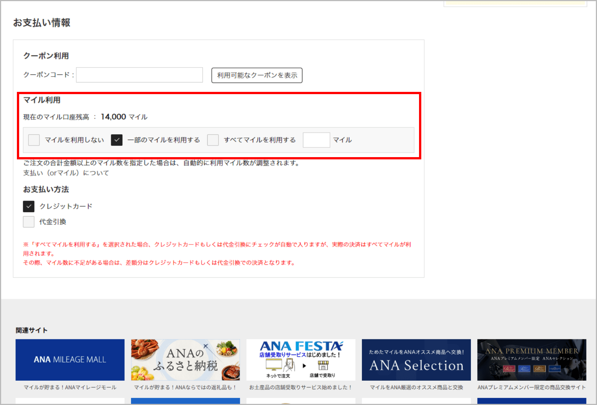
Task: Uncheck the クレジットカード payment checkbox
Action: tap(29, 206)
